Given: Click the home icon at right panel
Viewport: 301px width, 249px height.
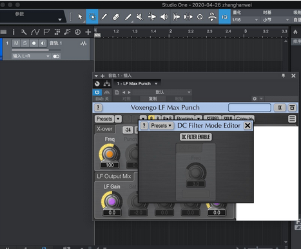Looking at the screenshot, I should pos(295,32).
